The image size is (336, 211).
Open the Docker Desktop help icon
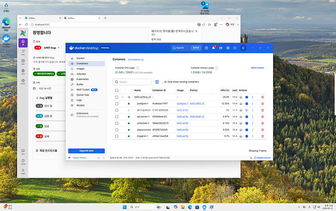[x=206, y=48]
